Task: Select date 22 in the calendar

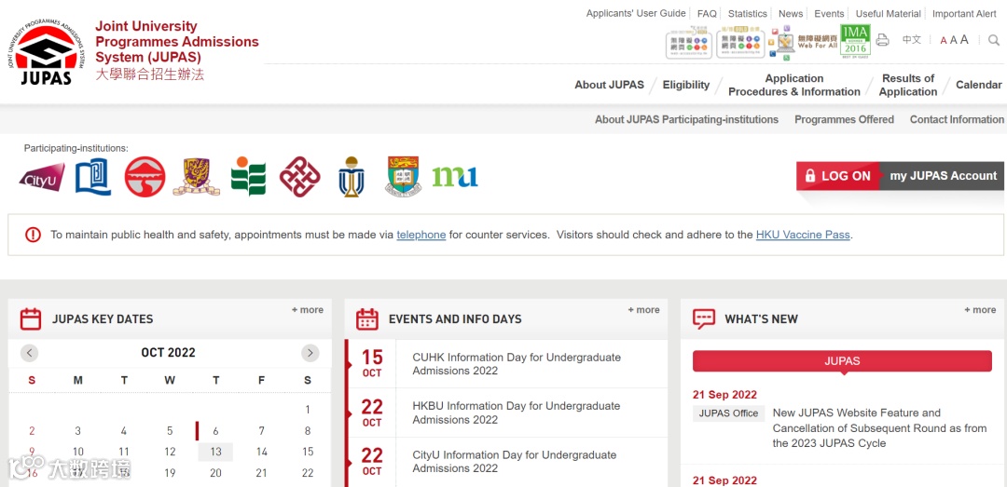Action: pos(308,473)
